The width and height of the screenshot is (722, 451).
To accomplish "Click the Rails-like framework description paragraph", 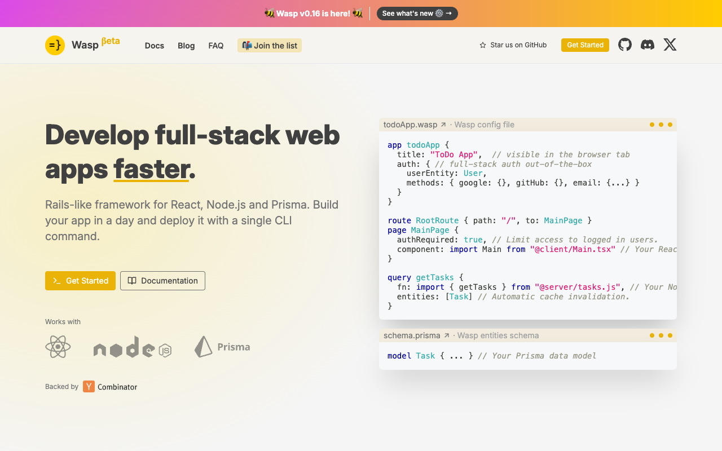I will click(x=192, y=220).
